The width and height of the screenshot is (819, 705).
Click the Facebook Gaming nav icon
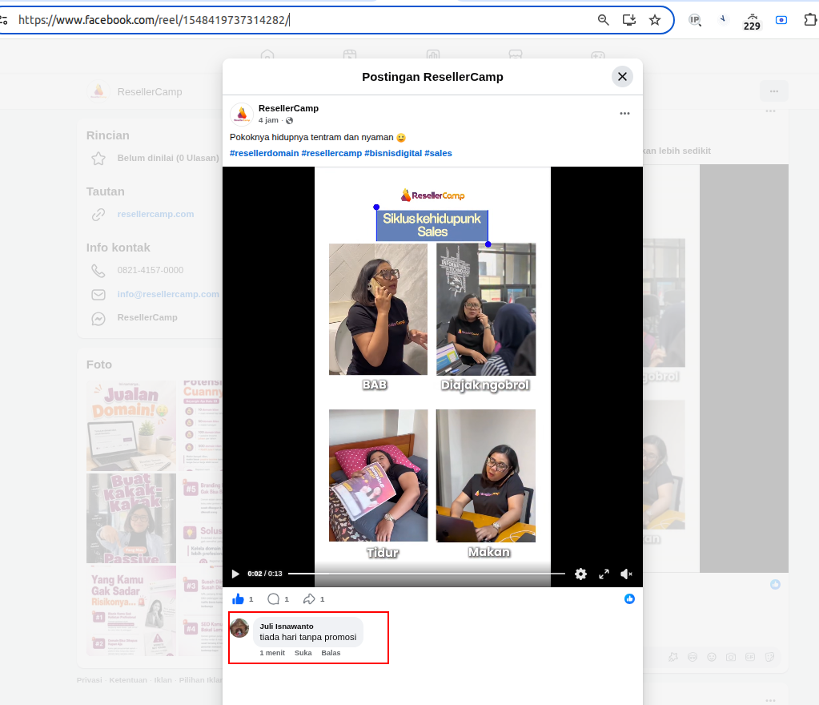point(598,54)
